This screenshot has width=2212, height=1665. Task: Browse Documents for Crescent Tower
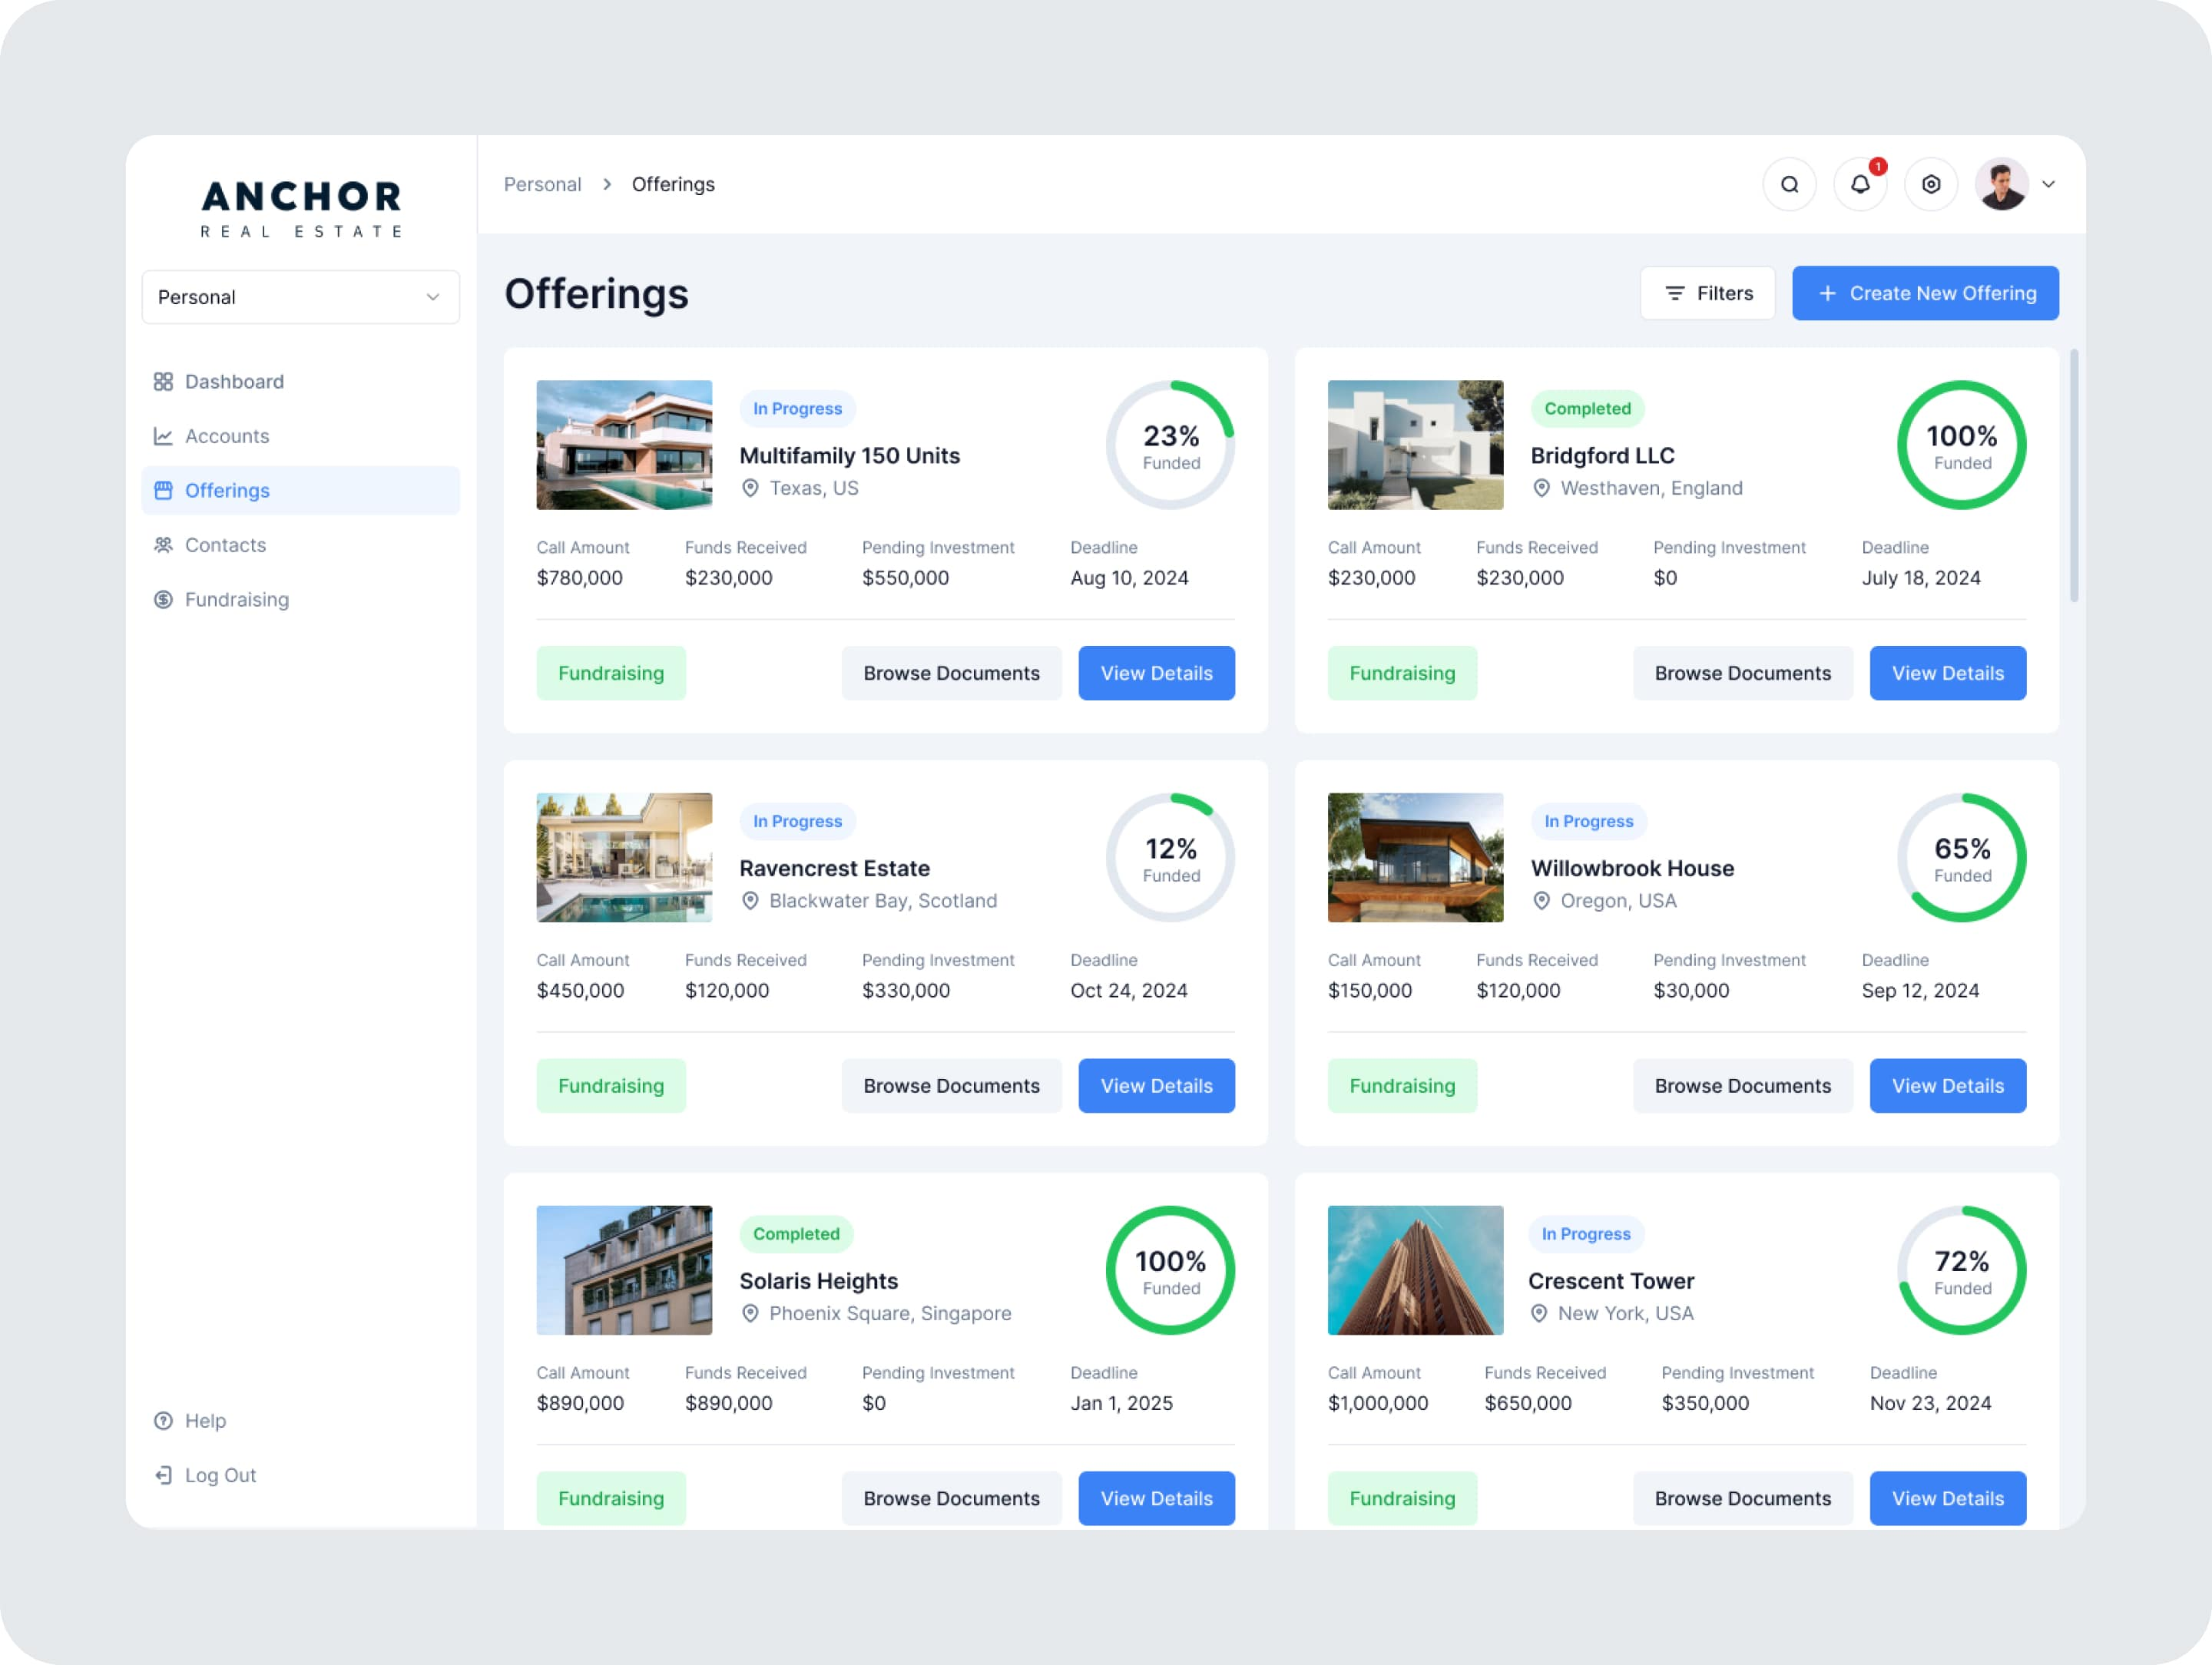tap(1742, 1498)
